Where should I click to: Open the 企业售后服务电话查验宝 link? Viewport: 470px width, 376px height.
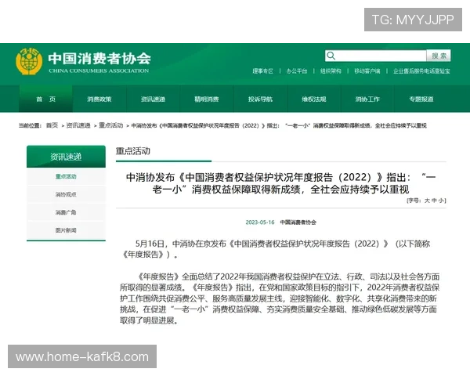click(421, 71)
